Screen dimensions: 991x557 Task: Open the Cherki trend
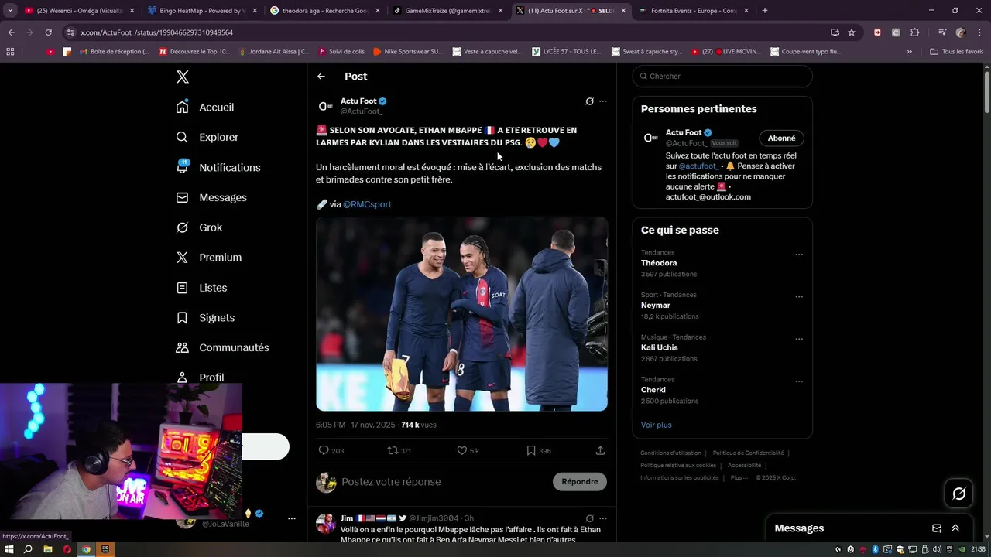point(653,390)
